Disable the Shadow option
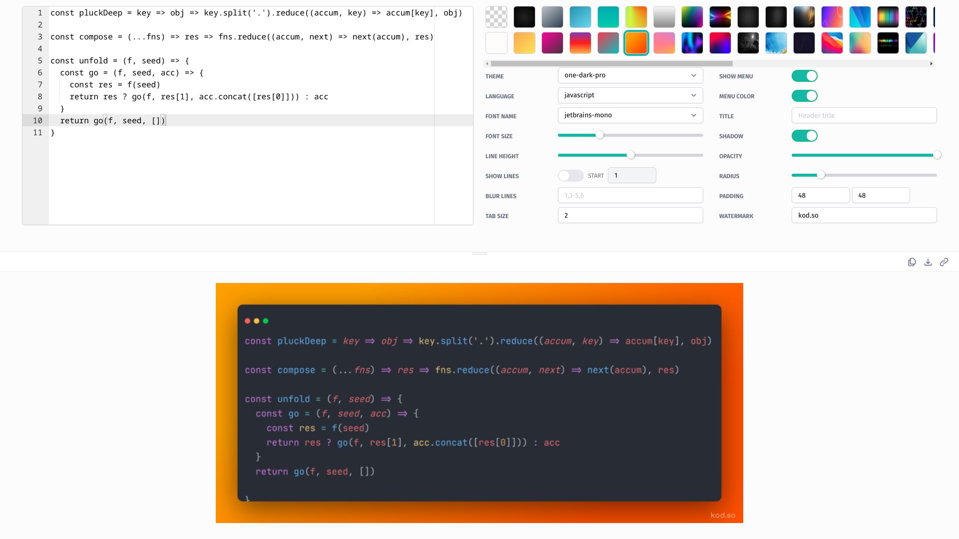Image resolution: width=959 pixels, height=539 pixels. (x=805, y=136)
